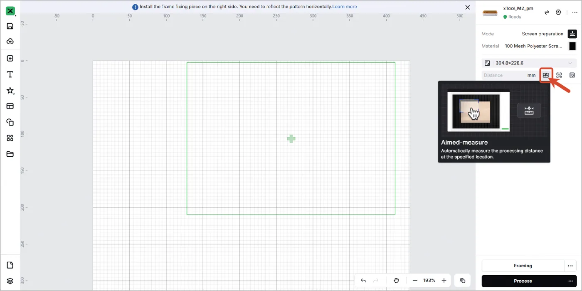
Task: Open the layers icon at bottom left
Action: coord(10,281)
